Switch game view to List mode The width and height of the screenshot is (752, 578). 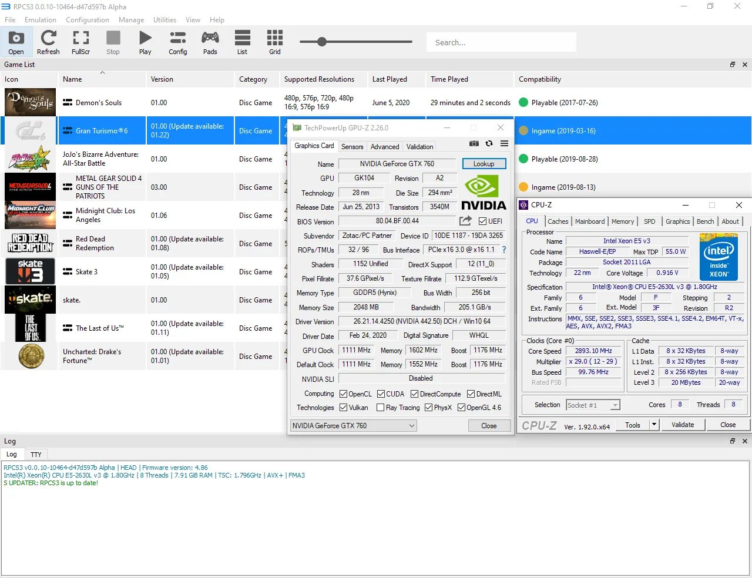(x=242, y=42)
